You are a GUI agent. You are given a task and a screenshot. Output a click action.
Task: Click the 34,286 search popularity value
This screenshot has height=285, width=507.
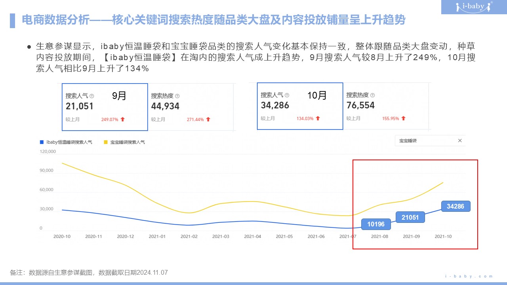coord(275,105)
